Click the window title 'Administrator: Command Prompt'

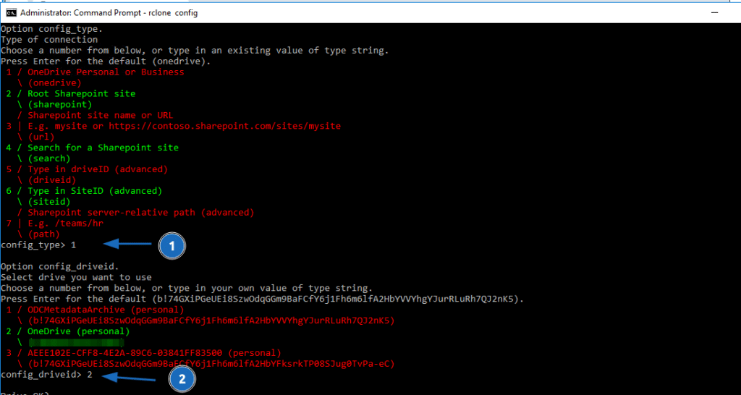(x=109, y=12)
